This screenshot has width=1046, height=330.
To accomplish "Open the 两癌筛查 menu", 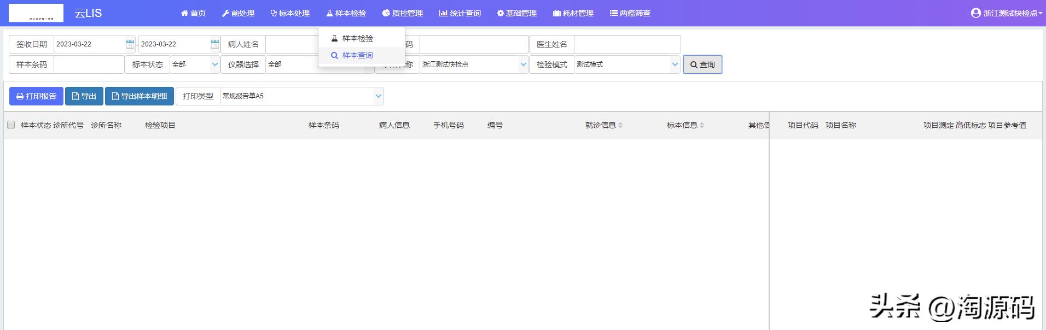I will (630, 13).
